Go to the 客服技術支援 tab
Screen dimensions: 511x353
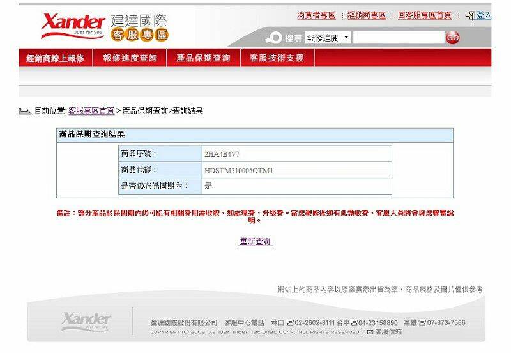(x=277, y=58)
